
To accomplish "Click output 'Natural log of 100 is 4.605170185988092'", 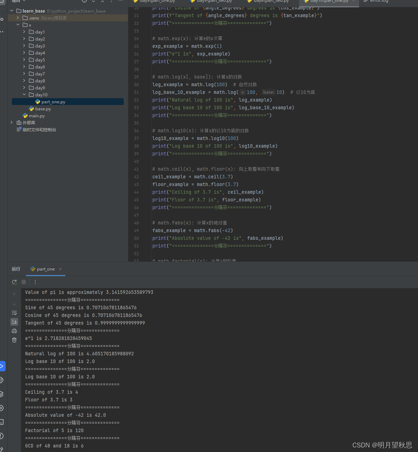I will click(x=79, y=354).
